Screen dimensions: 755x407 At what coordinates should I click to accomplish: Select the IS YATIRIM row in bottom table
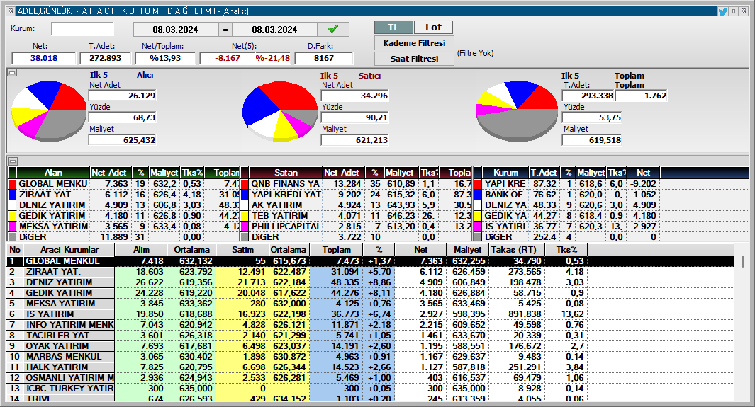370,314
